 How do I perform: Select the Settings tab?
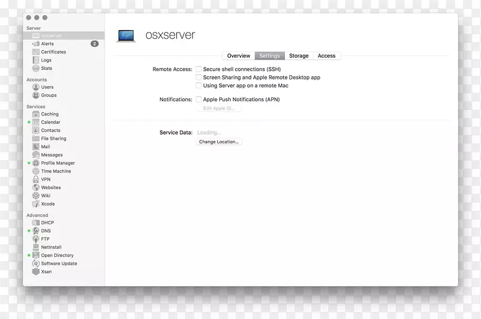point(269,56)
